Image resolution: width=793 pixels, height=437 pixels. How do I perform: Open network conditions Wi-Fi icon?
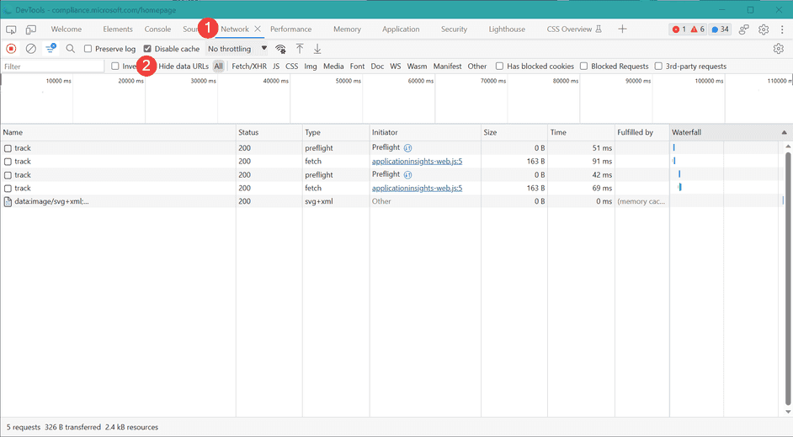(280, 49)
